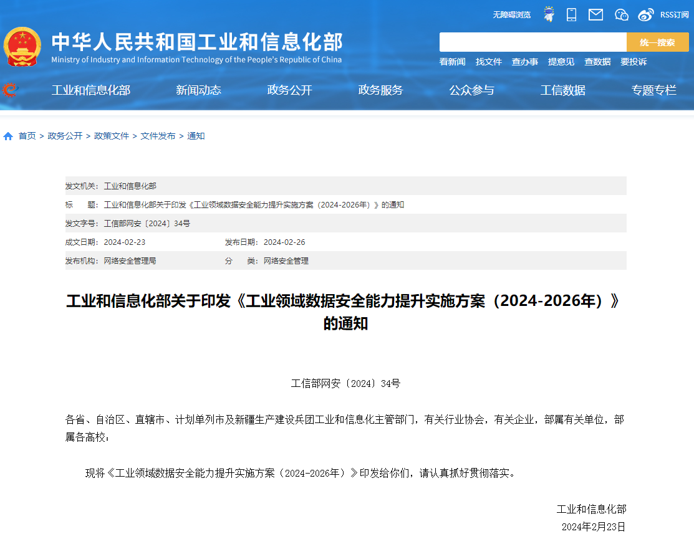The image size is (694, 534).
Task: Click the red swirl icon in navigation bar
Action: click(x=10, y=90)
